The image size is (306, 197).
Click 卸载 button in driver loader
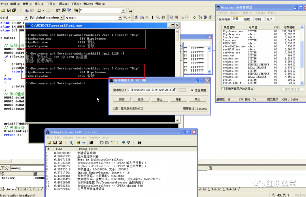point(178,99)
